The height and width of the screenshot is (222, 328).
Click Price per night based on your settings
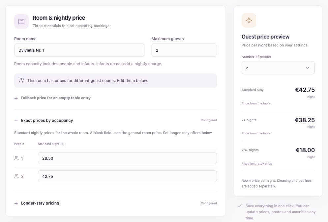[275, 45]
